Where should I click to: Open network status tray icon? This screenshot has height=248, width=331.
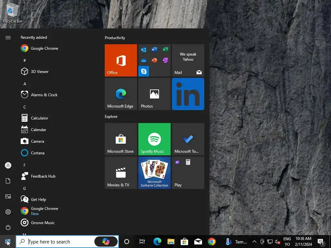click(270, 242)
